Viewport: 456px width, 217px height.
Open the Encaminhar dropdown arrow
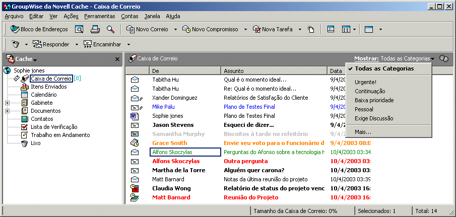coord(128,44)
